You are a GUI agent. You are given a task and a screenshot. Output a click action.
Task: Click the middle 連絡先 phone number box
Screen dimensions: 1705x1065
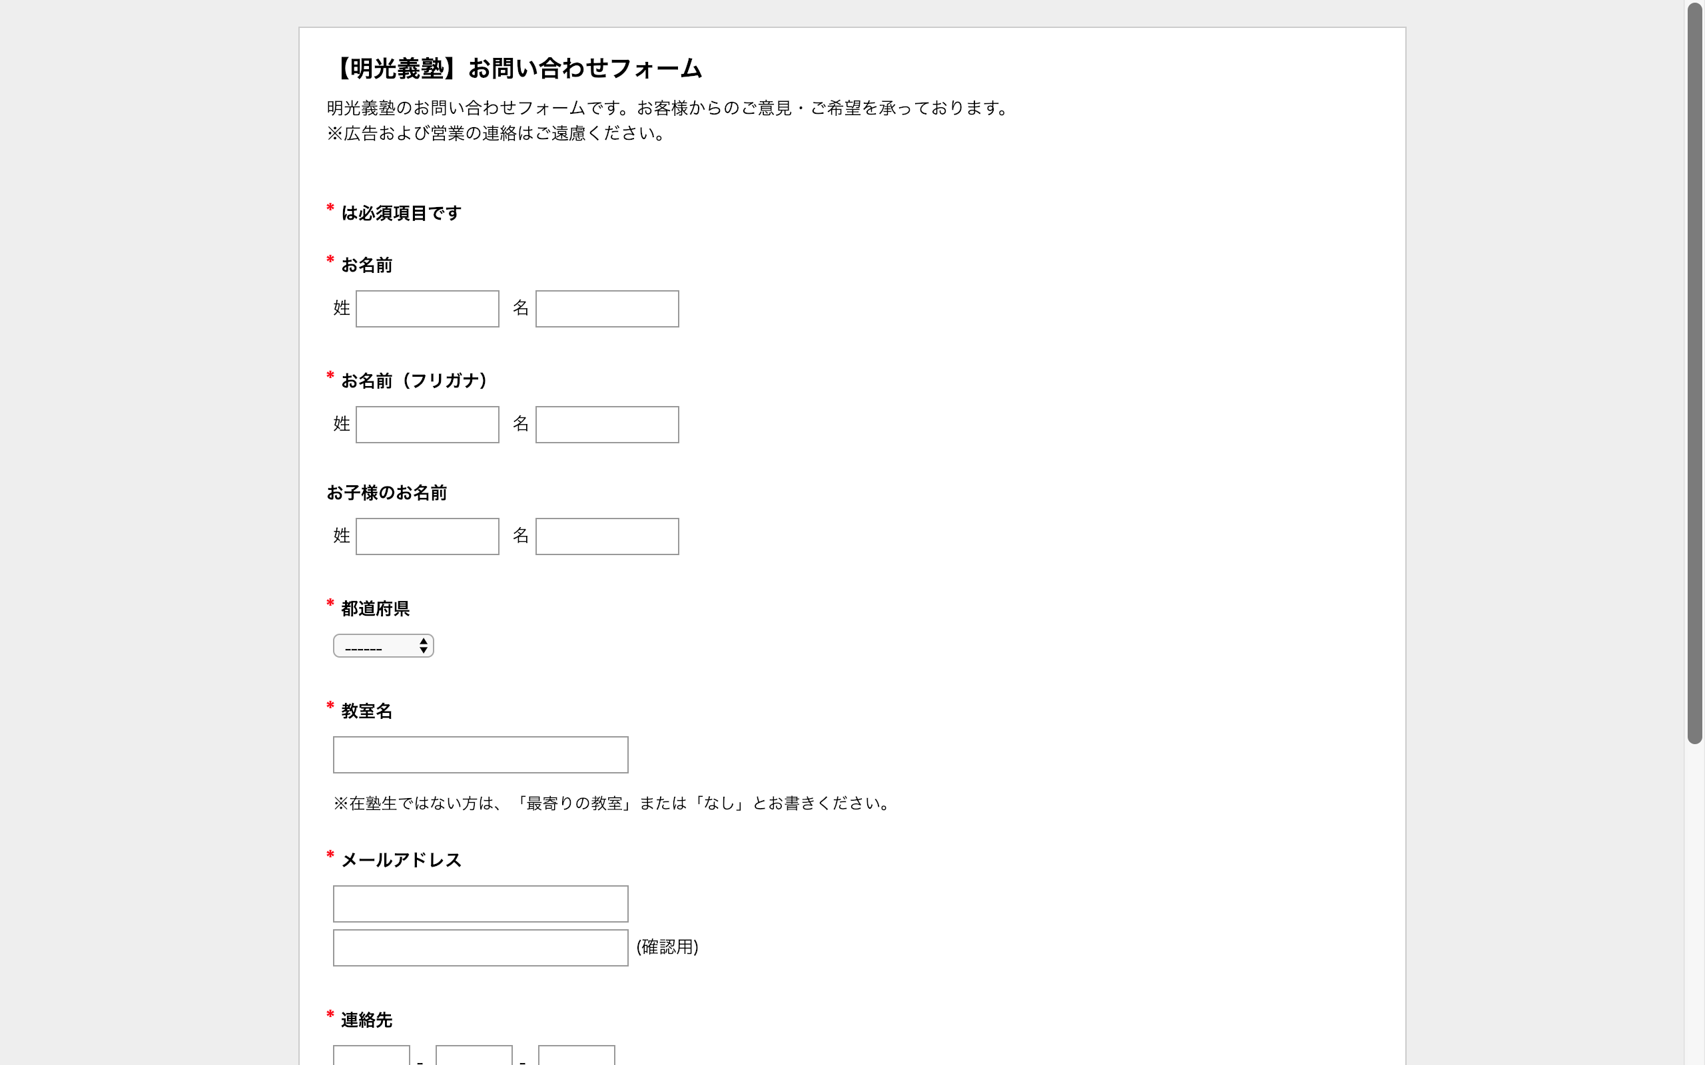pos(474,1055)
